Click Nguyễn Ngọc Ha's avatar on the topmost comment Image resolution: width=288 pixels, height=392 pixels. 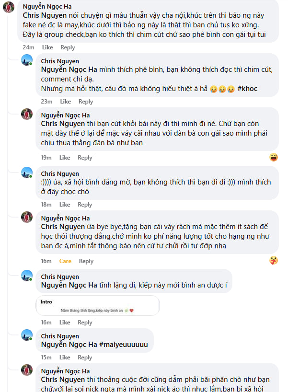[8, 7]
